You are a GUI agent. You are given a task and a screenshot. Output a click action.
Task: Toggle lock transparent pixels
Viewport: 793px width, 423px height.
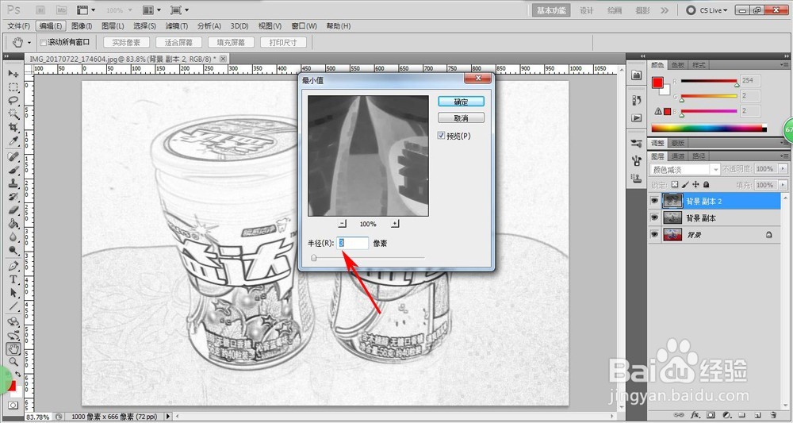pyautogui.click(x=675, y=185)
